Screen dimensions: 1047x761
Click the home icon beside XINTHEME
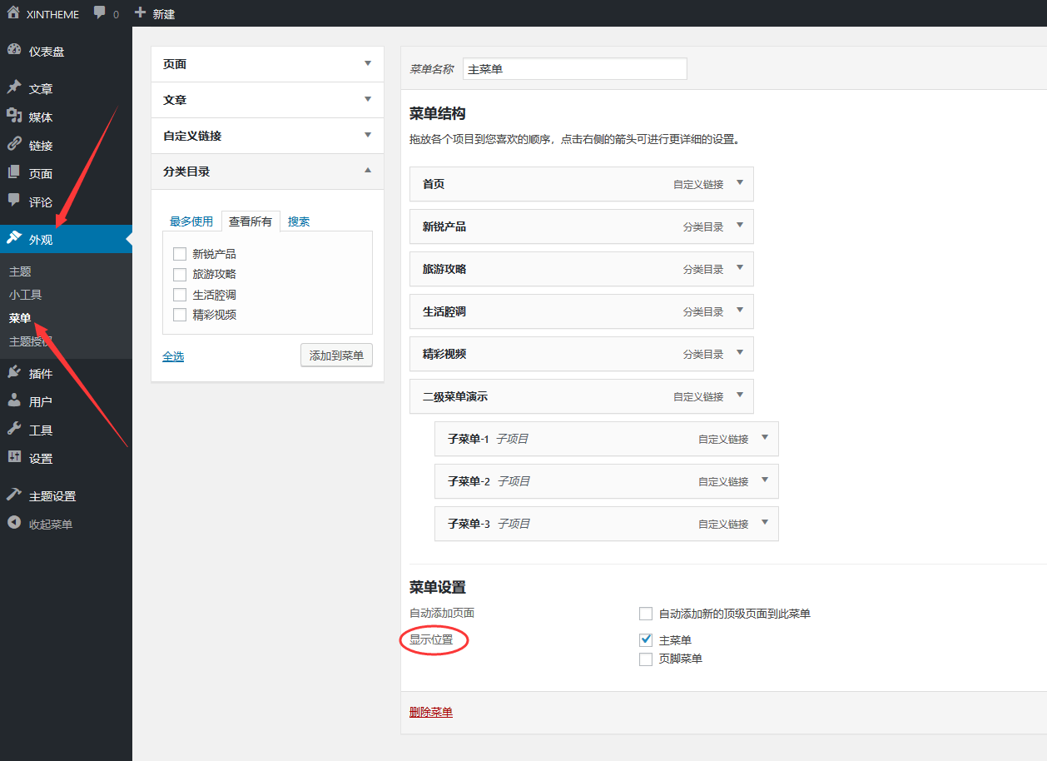point(13,13)
